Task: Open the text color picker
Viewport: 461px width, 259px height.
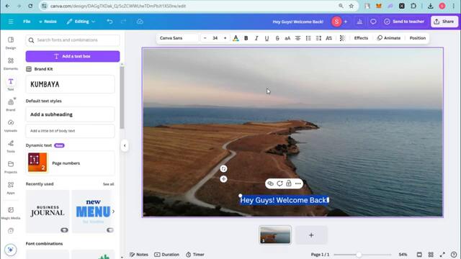Action: click(236, 38)
